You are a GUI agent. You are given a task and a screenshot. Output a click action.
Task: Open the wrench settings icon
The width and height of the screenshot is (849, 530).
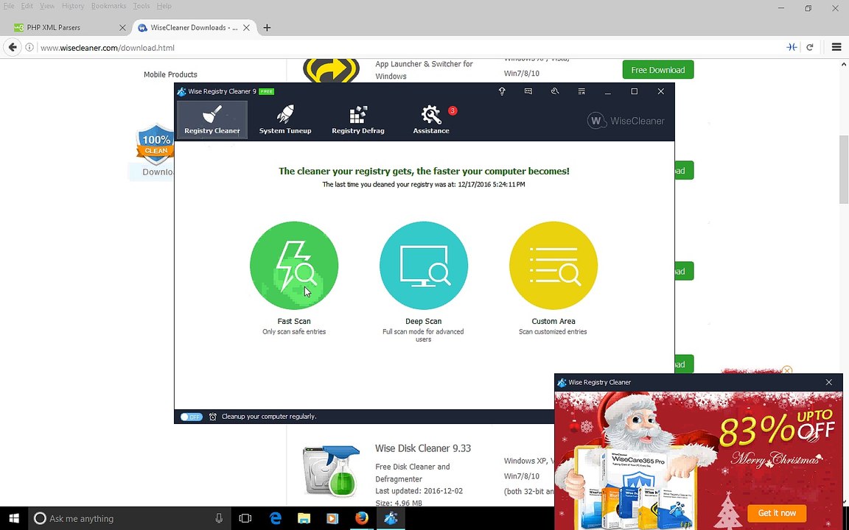pyautogui.click(x=555, y=91)
